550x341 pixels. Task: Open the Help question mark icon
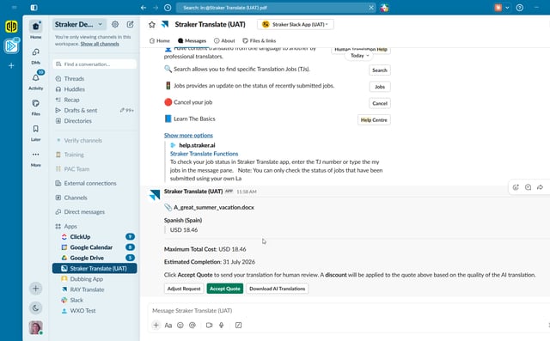(x=519, y=8)
